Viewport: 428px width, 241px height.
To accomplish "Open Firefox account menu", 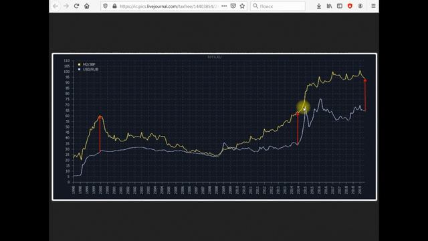I will click(360, 6).
